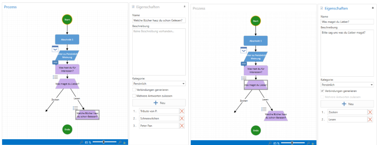
Task: Delete the "Zocken" answer option
Action: pyautogui.click(x=370, y=112)
